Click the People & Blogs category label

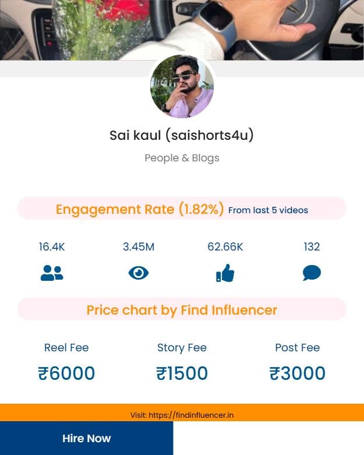(182, 158)
